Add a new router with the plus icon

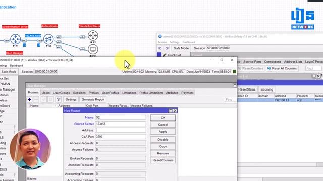29,100
